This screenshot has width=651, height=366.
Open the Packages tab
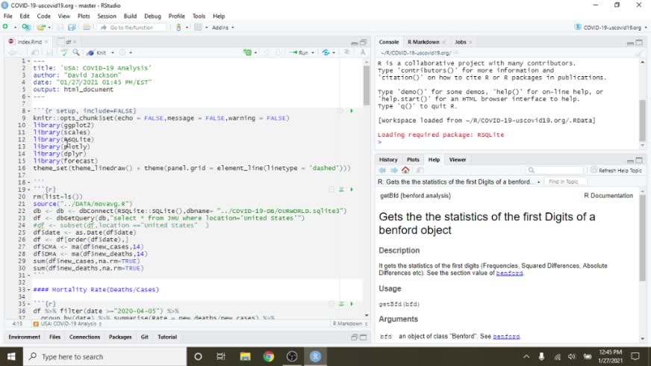click(120, 337)
